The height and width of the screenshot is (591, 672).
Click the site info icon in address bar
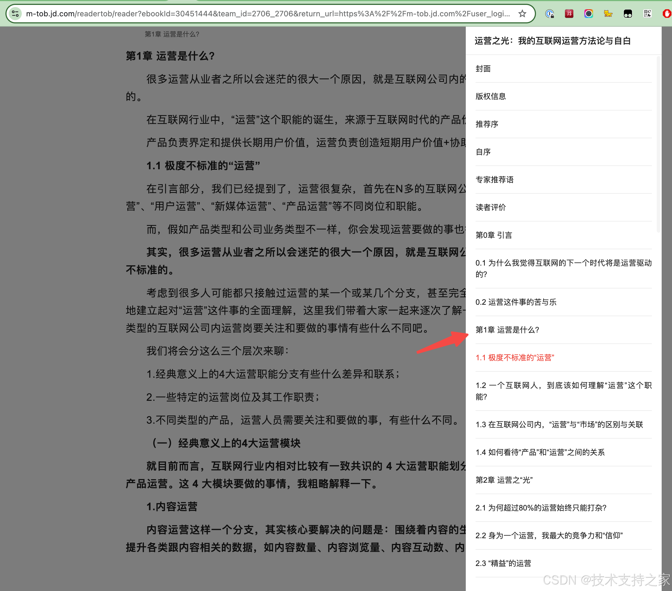coord(15,14)
